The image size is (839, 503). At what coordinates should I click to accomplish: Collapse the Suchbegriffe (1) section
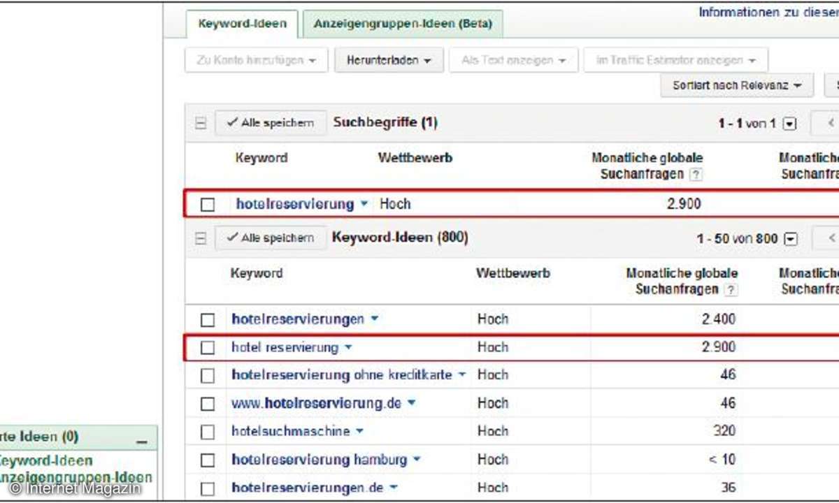coord(201,124)
